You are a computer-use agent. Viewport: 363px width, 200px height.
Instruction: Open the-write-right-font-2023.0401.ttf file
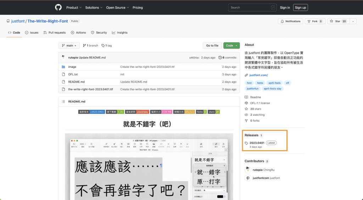click(x=90, y=89)
